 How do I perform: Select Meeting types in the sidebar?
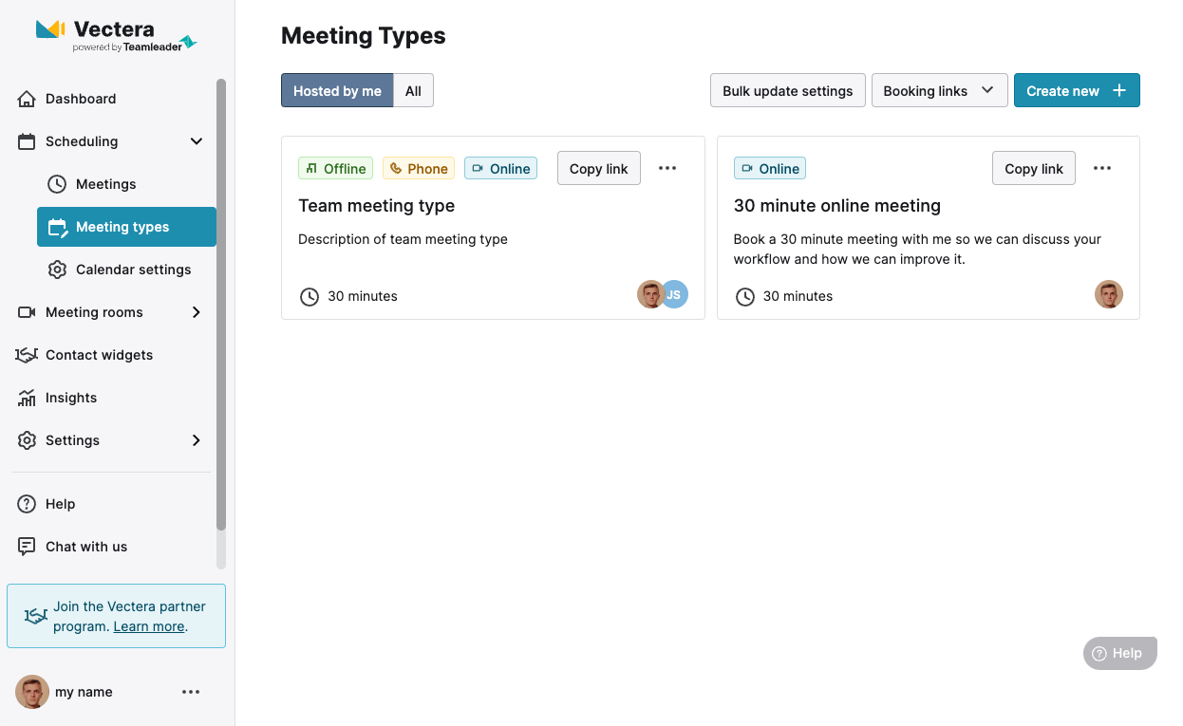pyautogui.click(x=122, y=227)
